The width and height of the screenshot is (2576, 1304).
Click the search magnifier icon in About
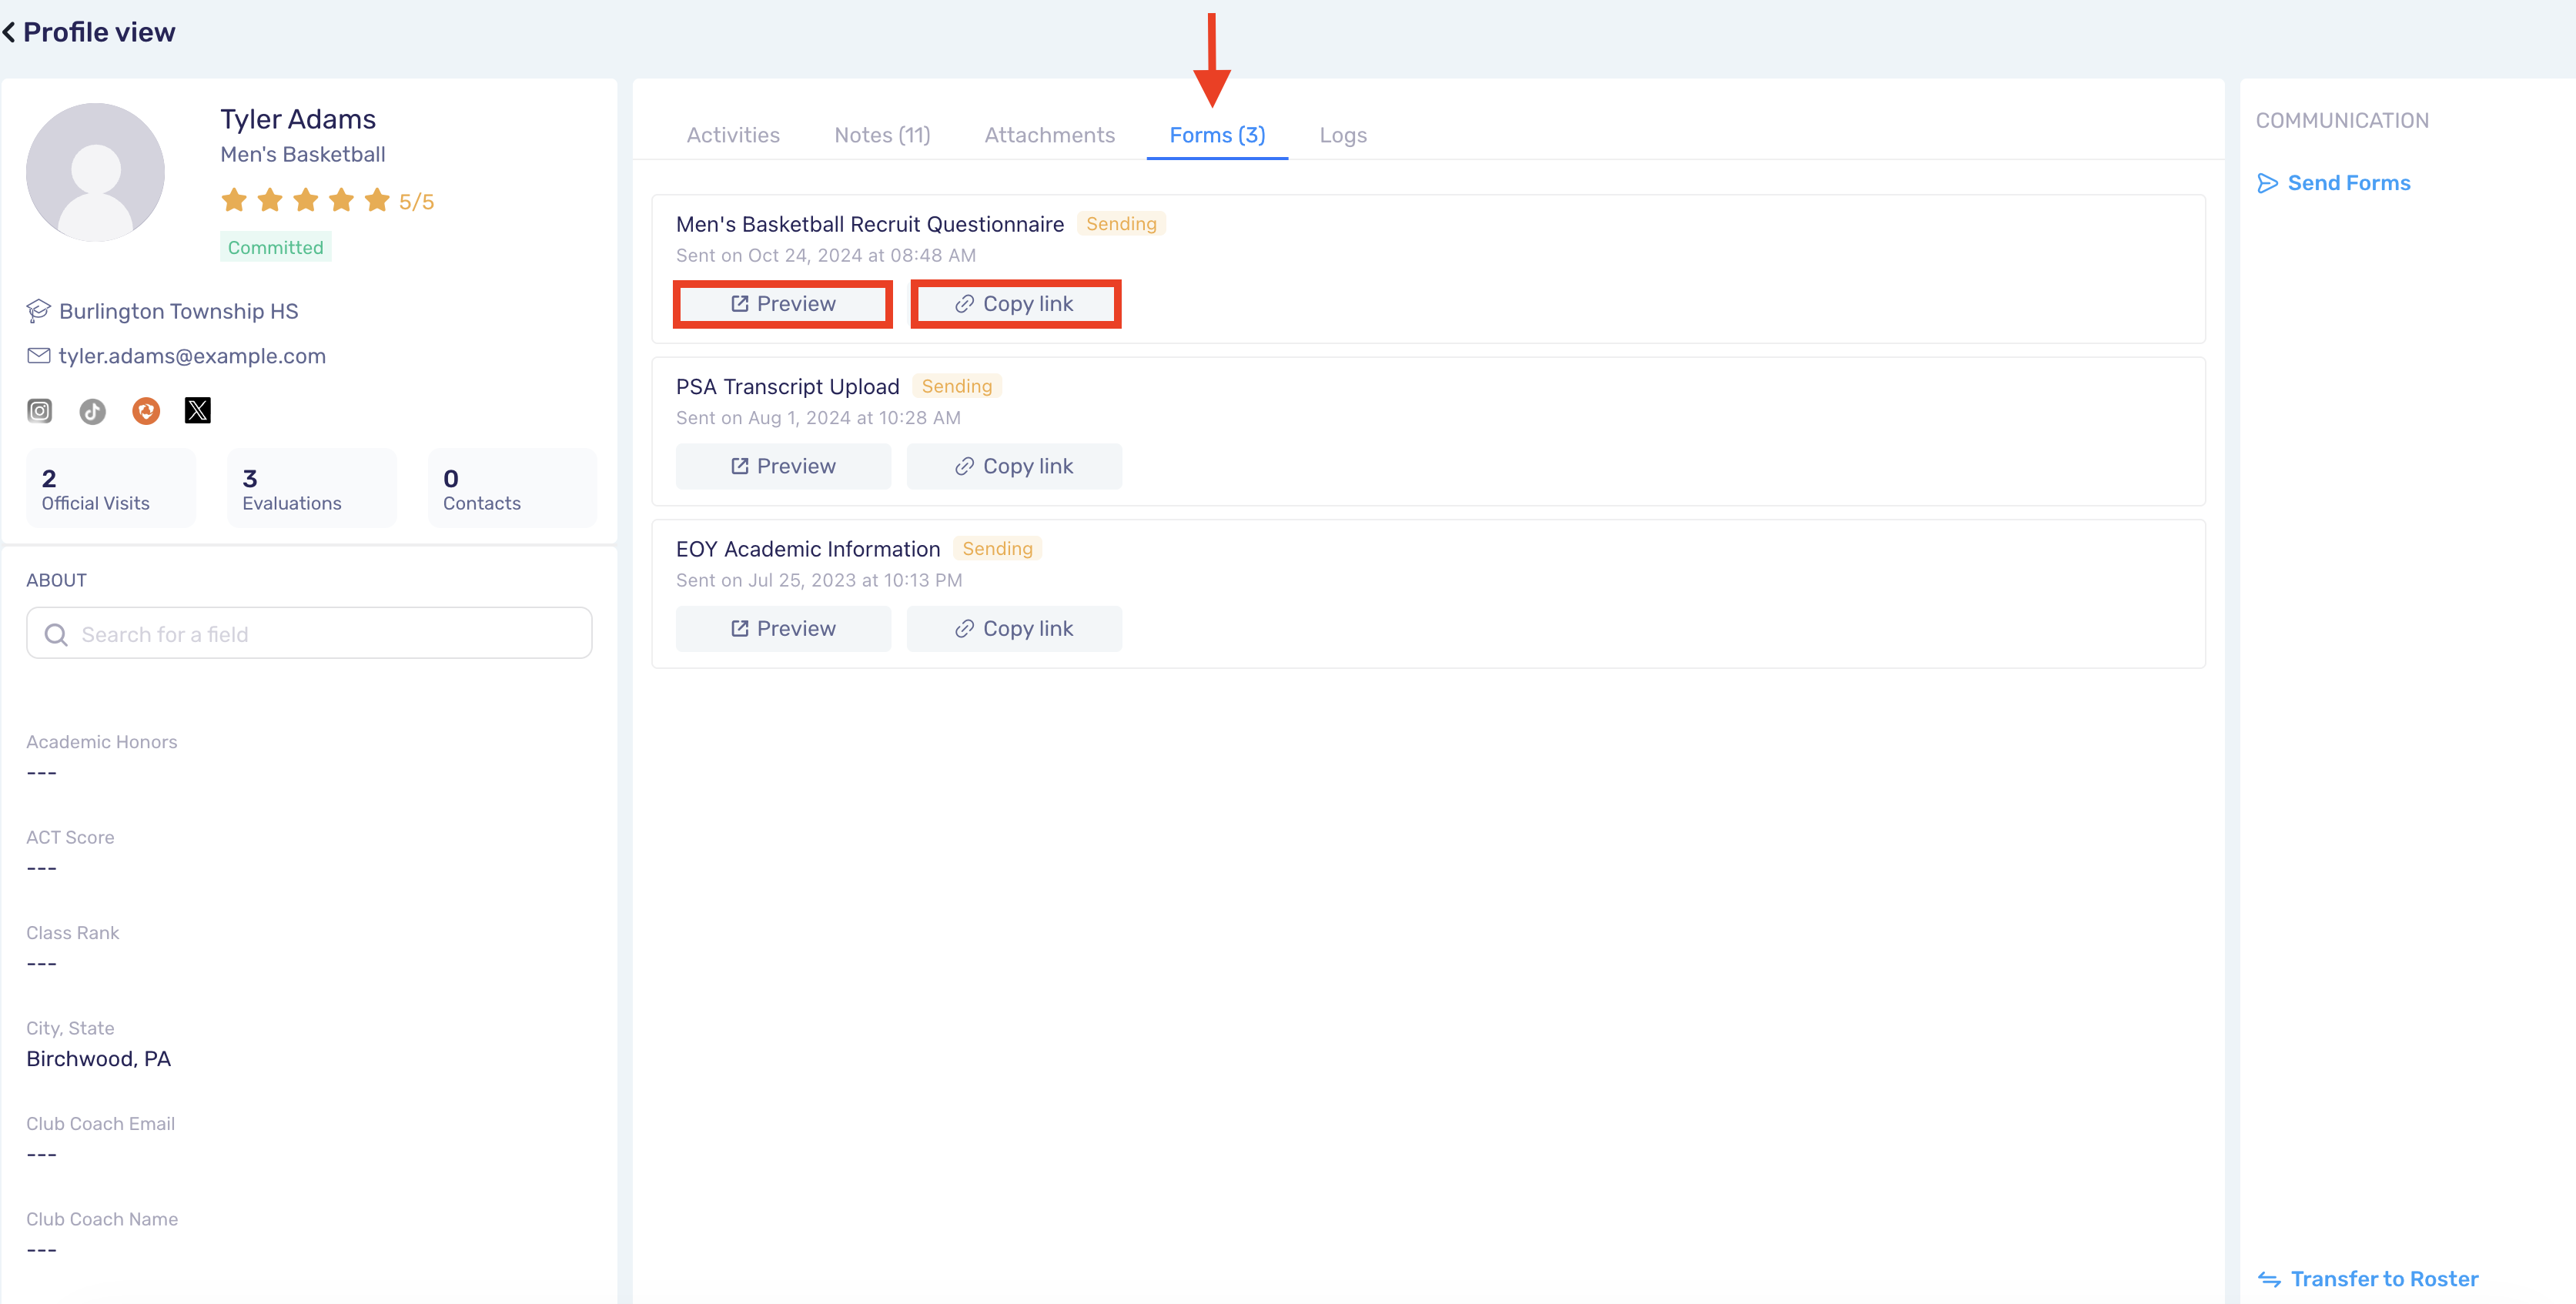tap(56, 635)
